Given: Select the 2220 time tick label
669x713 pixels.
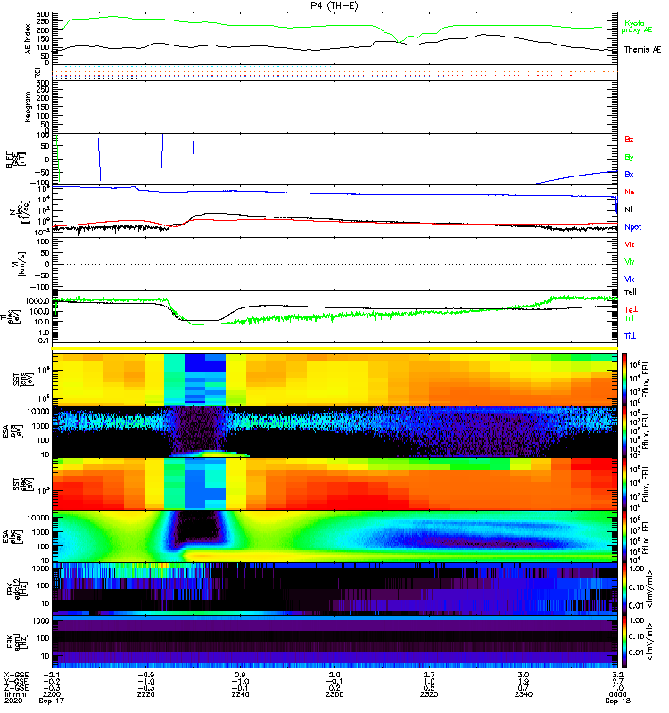Looking at the screenshot, I should coord(145,694).
